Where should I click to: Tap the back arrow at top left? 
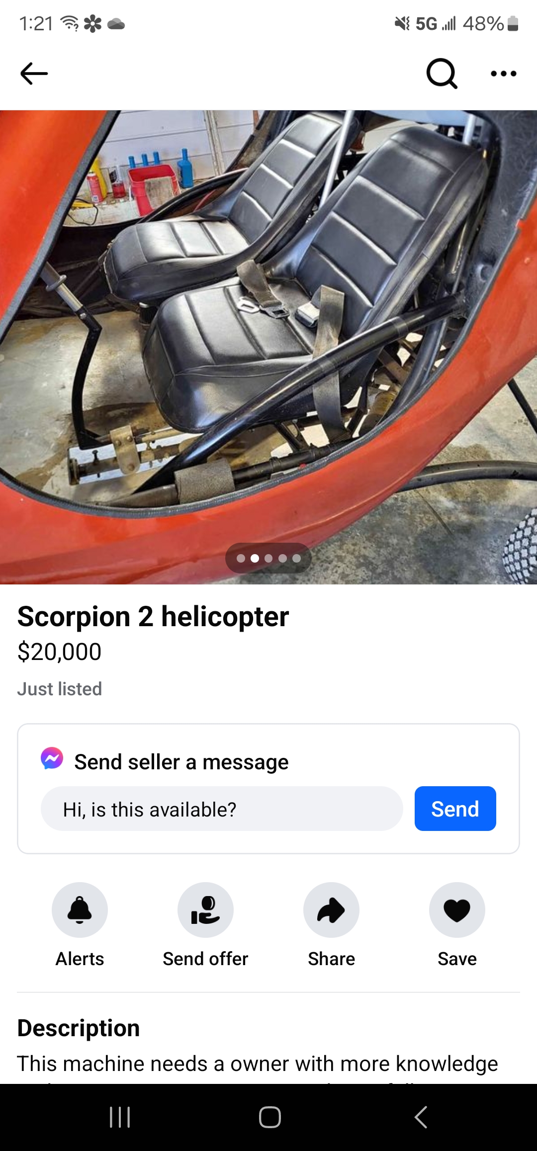[34, 74]
